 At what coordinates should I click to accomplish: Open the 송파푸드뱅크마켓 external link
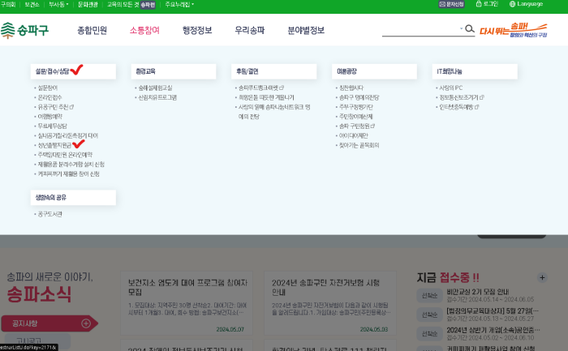point(261,88)
